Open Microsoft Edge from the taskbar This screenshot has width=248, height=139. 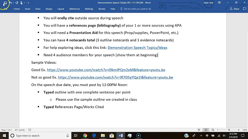[94, 136]
